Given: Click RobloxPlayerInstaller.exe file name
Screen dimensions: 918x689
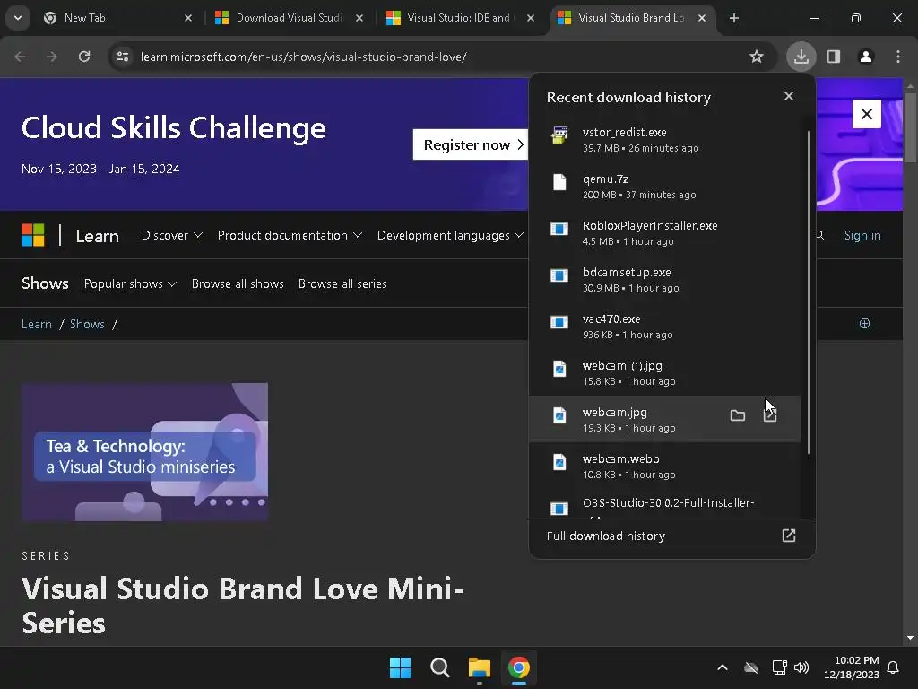Looking at the screenshot, I should click(x=650, y=225).
